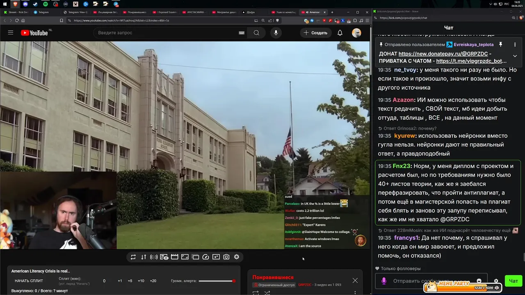Click the up-down arrows sort icon

144,257
